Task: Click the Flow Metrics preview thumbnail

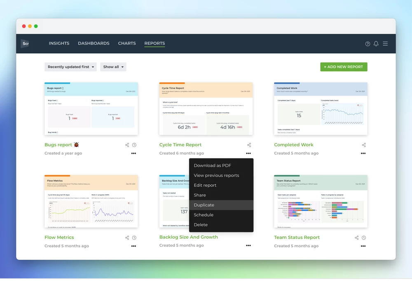Action: [x=91, y=201]
